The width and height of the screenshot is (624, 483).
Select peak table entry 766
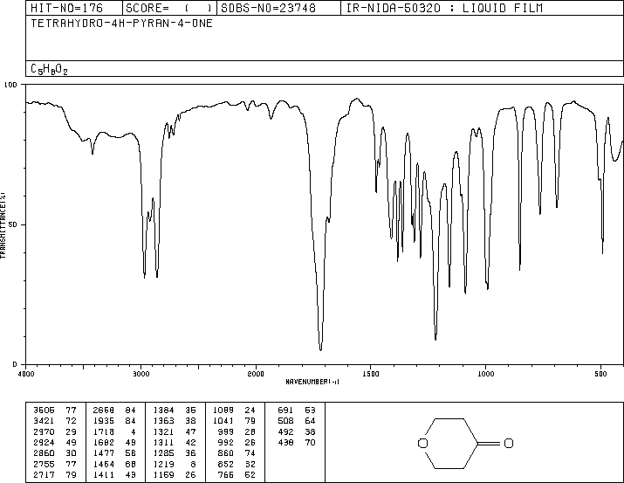point(237,475)
